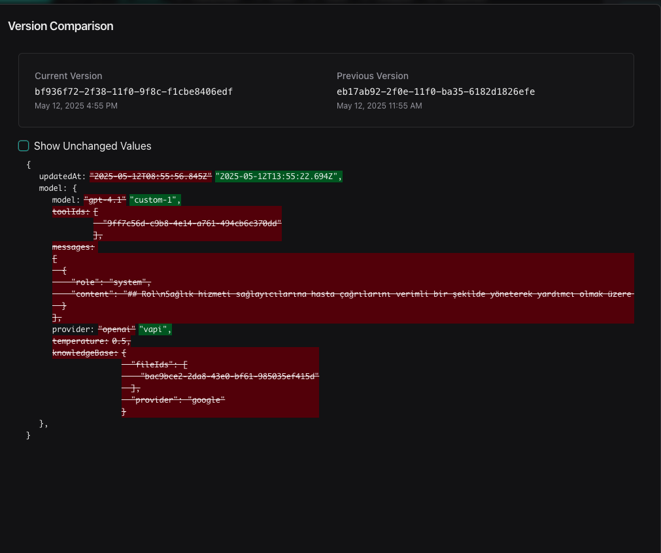The image size is (661, 553).
Task: Click the updatedAt key label
Action: click(62, 176)
